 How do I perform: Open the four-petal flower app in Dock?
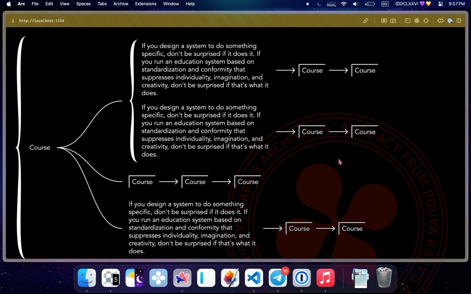click(x=158, y=278)
